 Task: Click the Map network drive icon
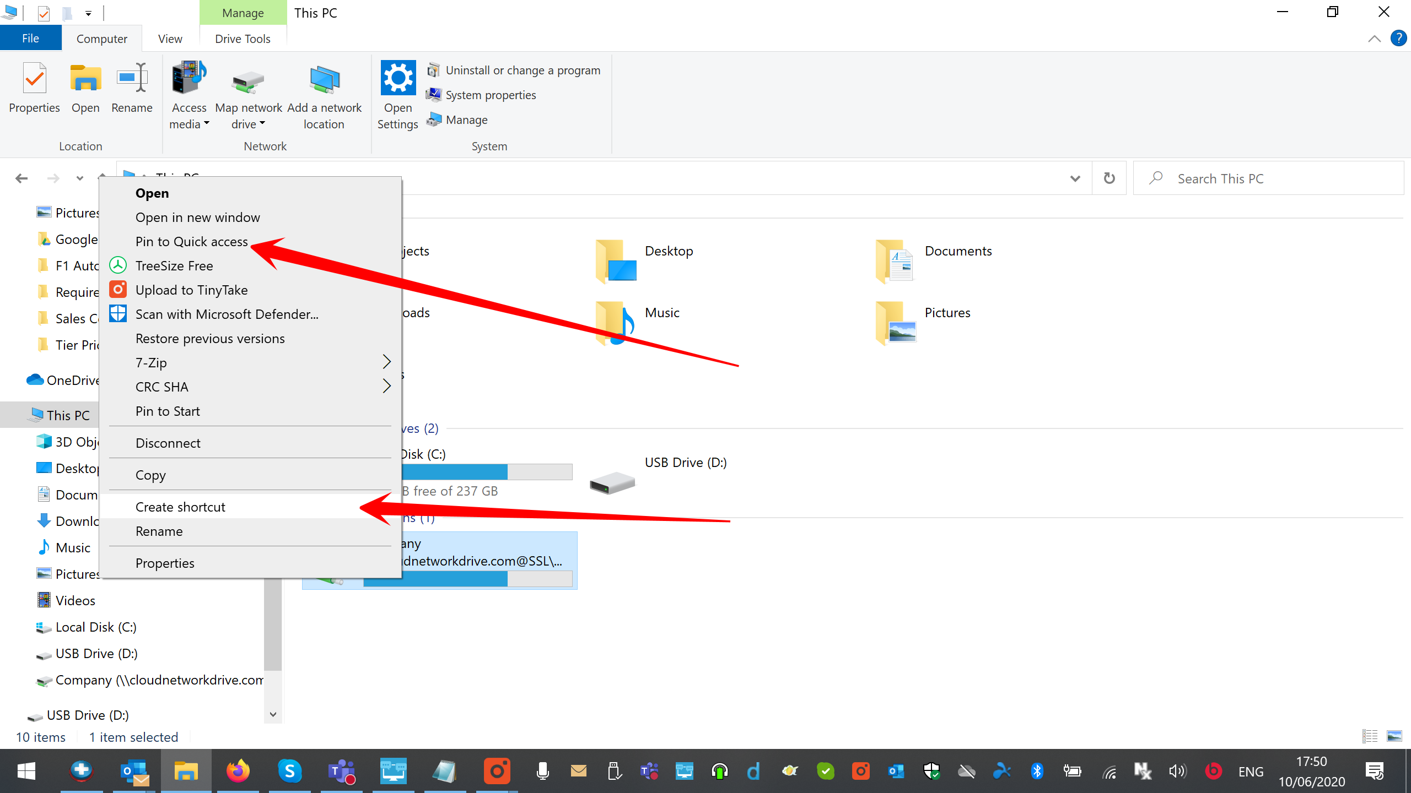pyautogui.click(x=248, y=83)
